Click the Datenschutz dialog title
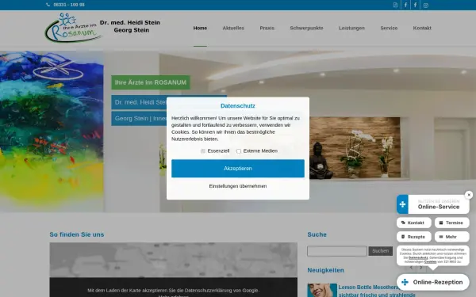The height and width of the screenshot is (297, 476). [238, 106]
